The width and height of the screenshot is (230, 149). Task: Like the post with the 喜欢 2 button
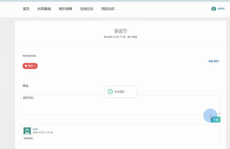coord(30,66)
